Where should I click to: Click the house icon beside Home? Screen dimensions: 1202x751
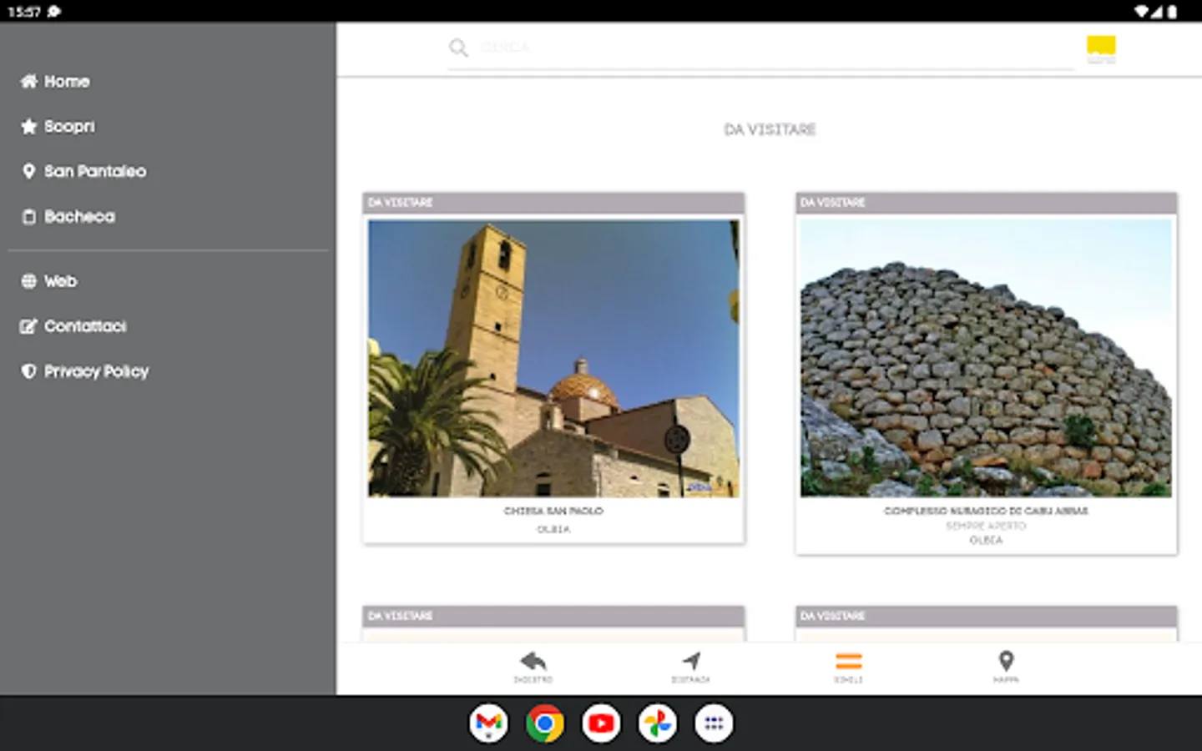click(29, 82)
